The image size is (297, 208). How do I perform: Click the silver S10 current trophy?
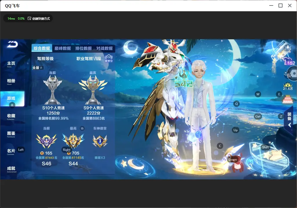coord(52,90)
